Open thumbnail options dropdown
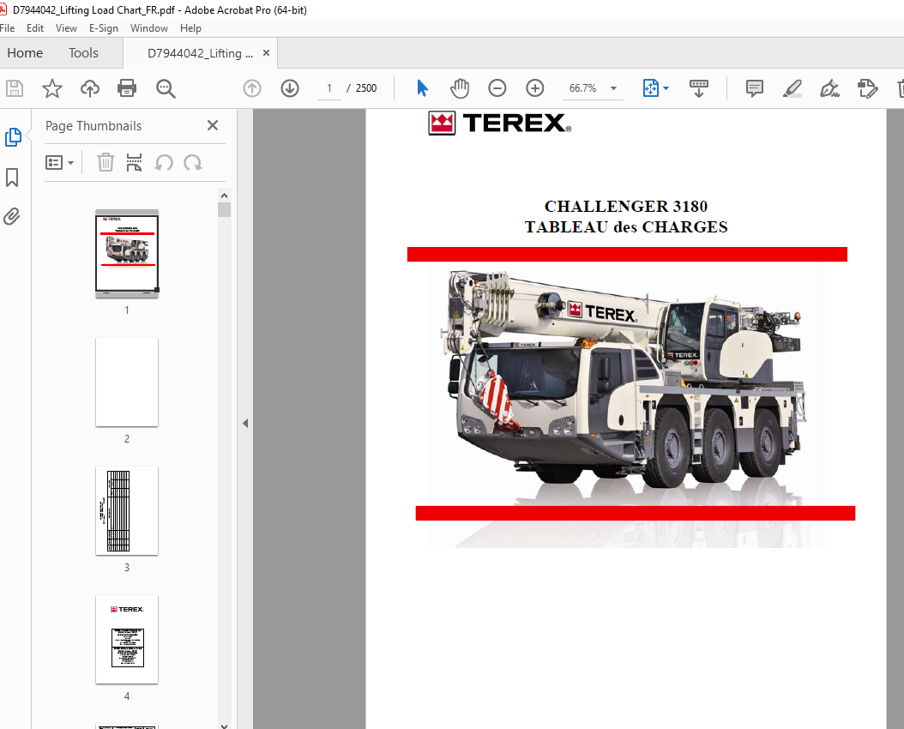 point(59,162)
